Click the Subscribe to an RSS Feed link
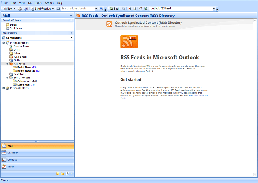This screenshot has height=183, width=258. coord(198,96)
